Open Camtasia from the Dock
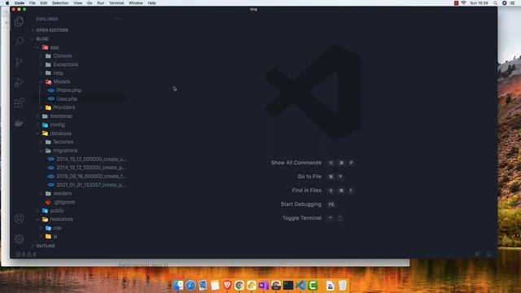 [x=313, y=285]
